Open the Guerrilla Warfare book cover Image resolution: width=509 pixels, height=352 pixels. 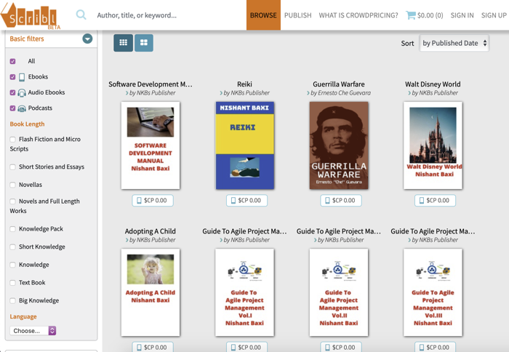(x=339, y=145)
